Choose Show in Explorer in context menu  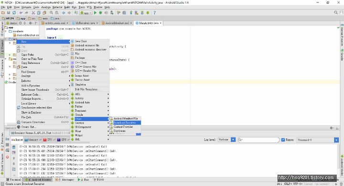click(43, 113)
